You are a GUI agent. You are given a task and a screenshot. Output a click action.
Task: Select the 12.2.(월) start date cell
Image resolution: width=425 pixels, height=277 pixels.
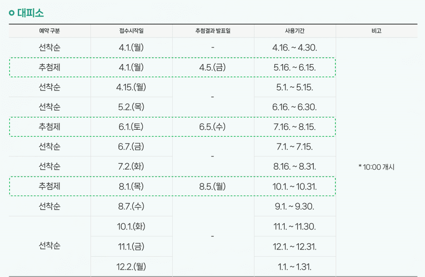tap(131, 267)
